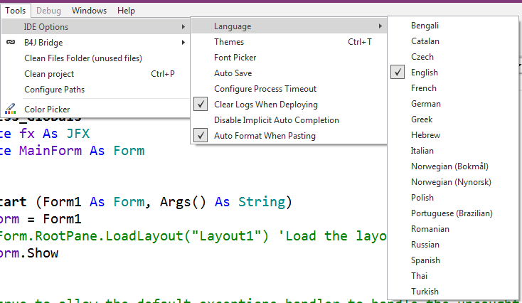
Task: Click the "Layout1" string in LoadLayout line
Action: (225, 236)
